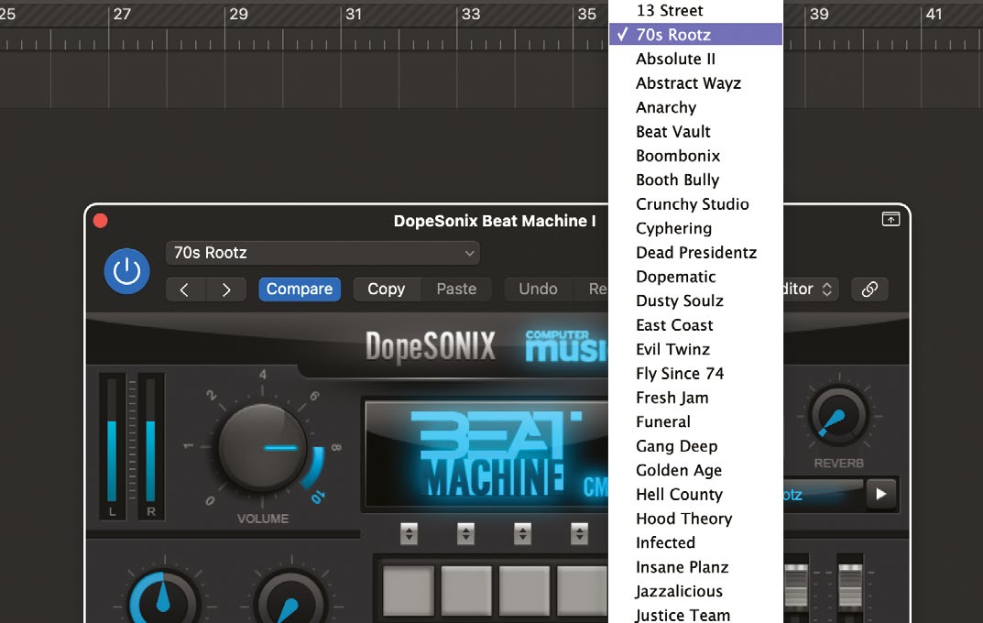Select Anarchy preset
983x623 pixels.
point(695,107)
